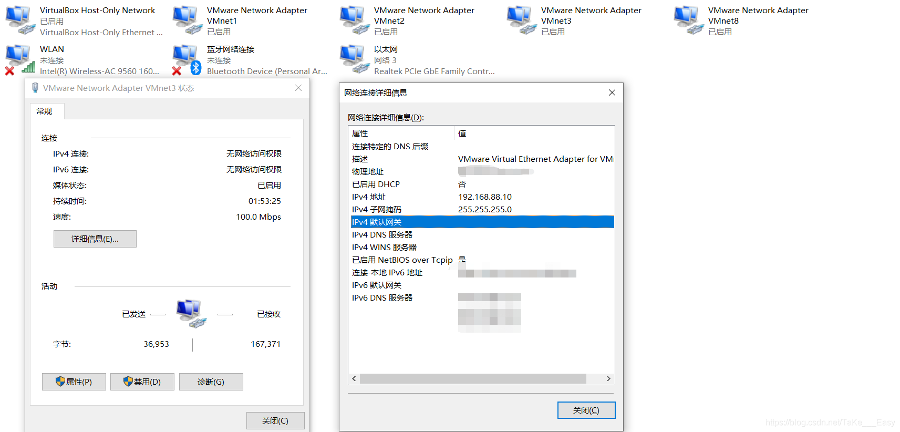The image size is (900, 432).
Task: Select 连接特定的 DNS 后缀 row
Action: 482,146
